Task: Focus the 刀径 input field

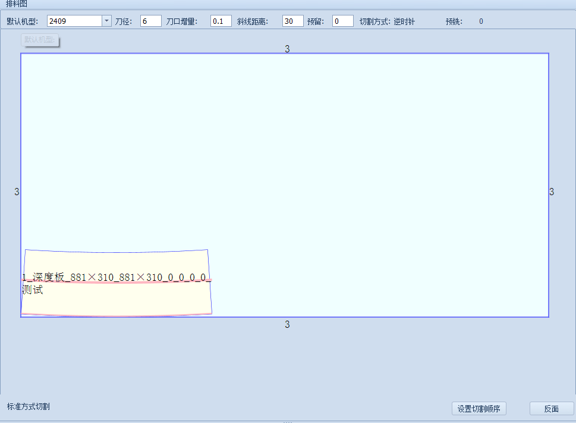Action: (x=150, y=21)
